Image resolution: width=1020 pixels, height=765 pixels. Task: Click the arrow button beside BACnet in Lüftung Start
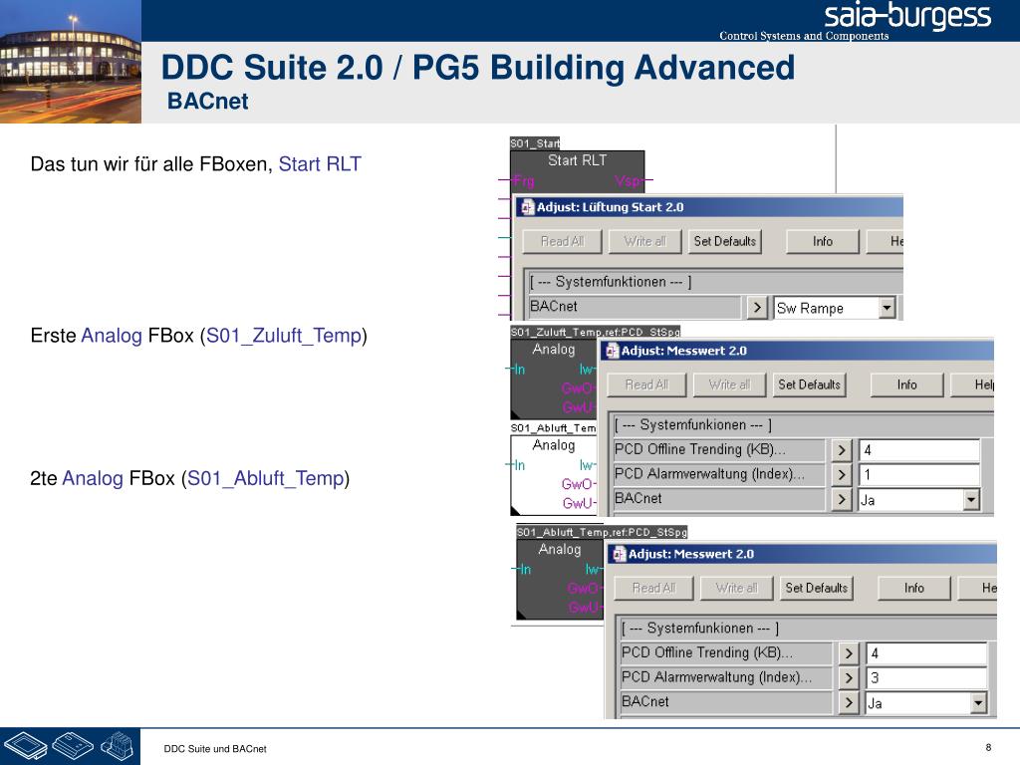[757, 307]
